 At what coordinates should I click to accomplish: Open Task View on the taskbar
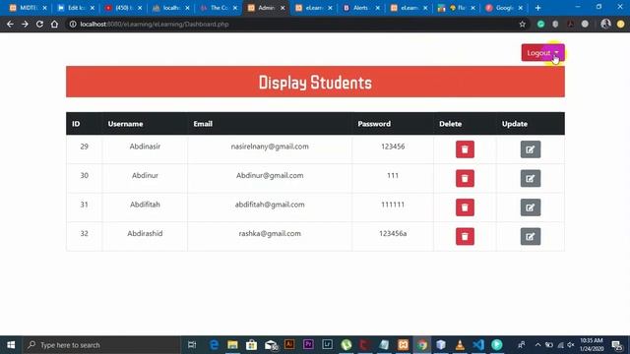point(192,345)
